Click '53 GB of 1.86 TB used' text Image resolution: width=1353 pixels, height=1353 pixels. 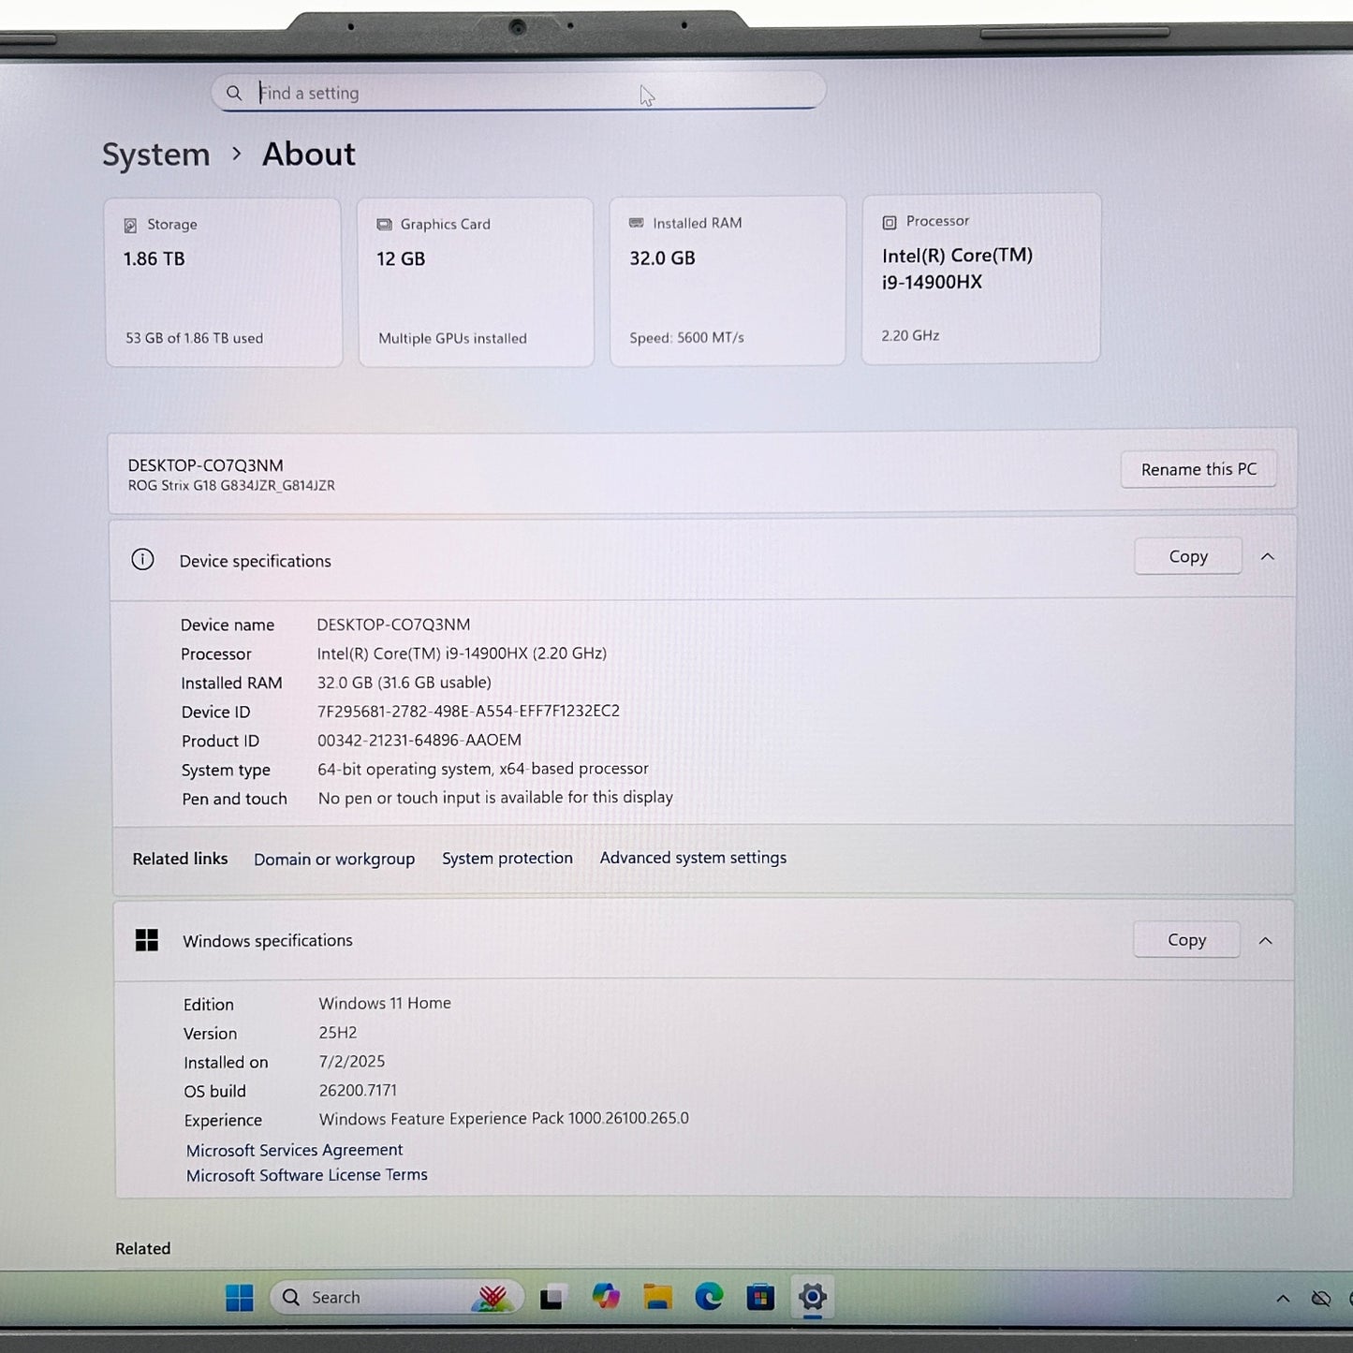click(195, 338)
